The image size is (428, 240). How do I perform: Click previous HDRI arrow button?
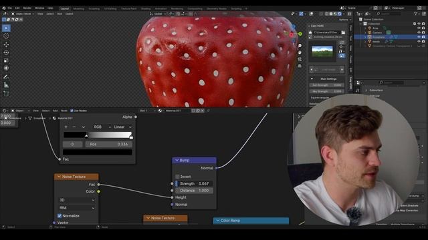[x=312, y=69]
